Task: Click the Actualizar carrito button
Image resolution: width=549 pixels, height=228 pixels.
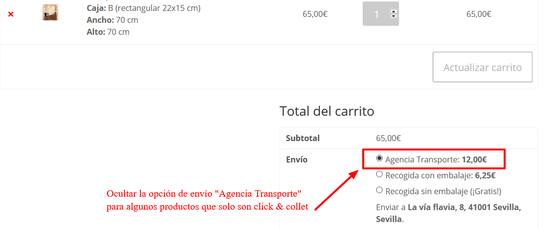Action: pyautogui.click(x=482, y=67)
